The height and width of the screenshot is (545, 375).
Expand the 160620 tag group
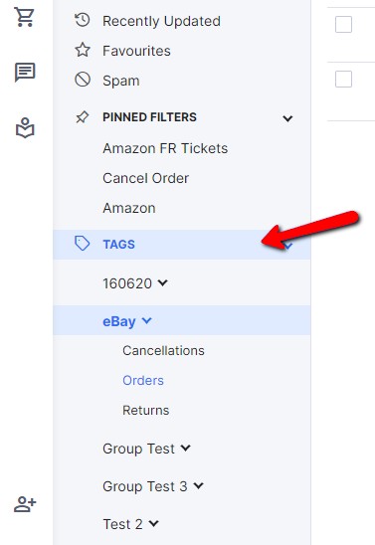[x=163, y=282]
